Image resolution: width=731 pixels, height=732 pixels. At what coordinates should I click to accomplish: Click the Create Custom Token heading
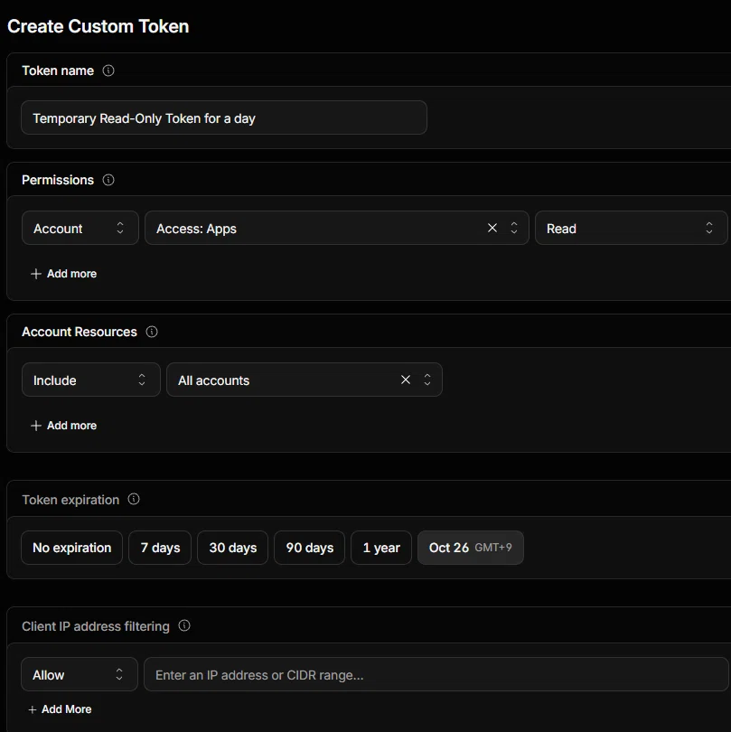(x=98, y=26)
